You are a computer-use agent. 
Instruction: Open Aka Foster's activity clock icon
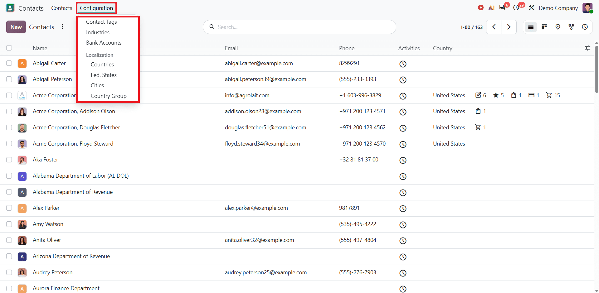point(403,160)
